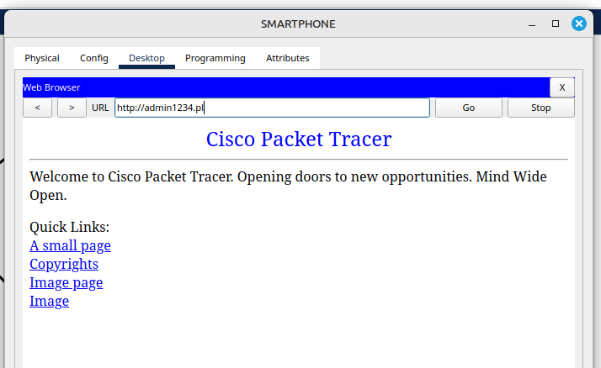Image resolution: width=601 pixels, height=368 pixels.
Task: Click the 'URL' label beside address field
Action: point(100,108)
